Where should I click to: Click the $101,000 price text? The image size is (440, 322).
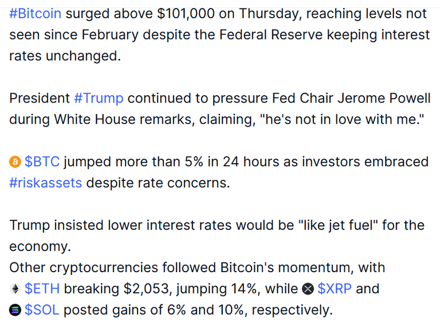click(x=186, y=14)
